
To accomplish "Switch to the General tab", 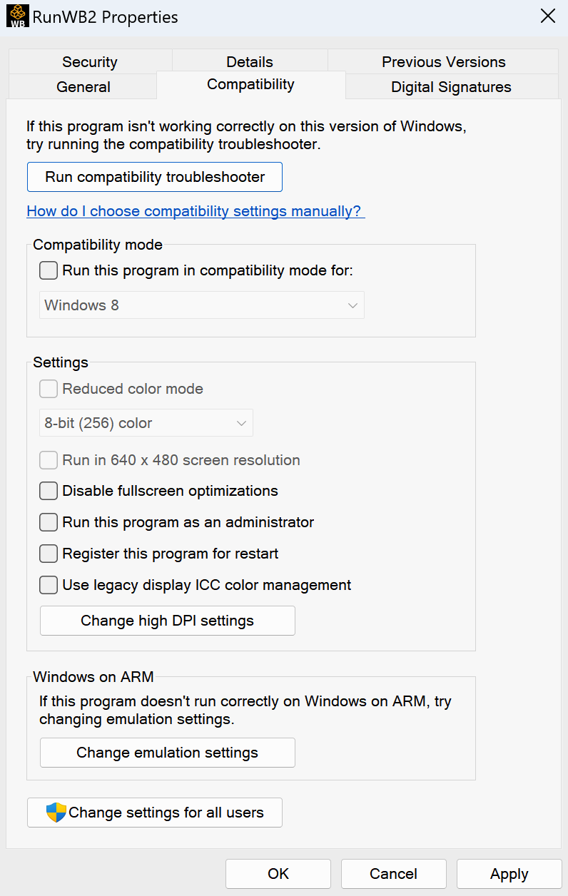I will [83, 86].
